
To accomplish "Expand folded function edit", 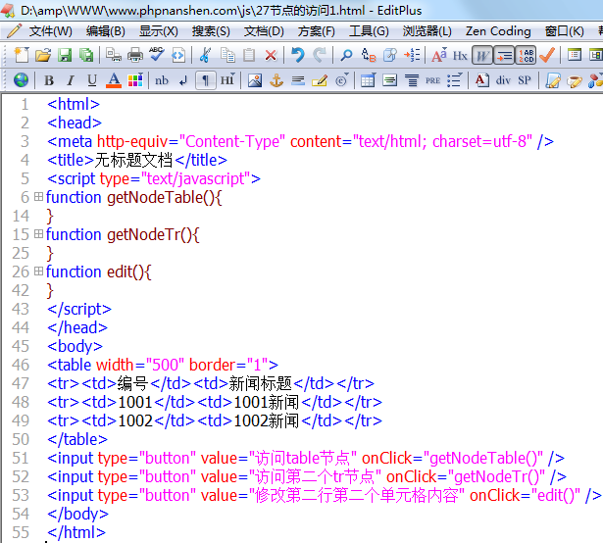I will pyautogui.click(x=38, y=271).
